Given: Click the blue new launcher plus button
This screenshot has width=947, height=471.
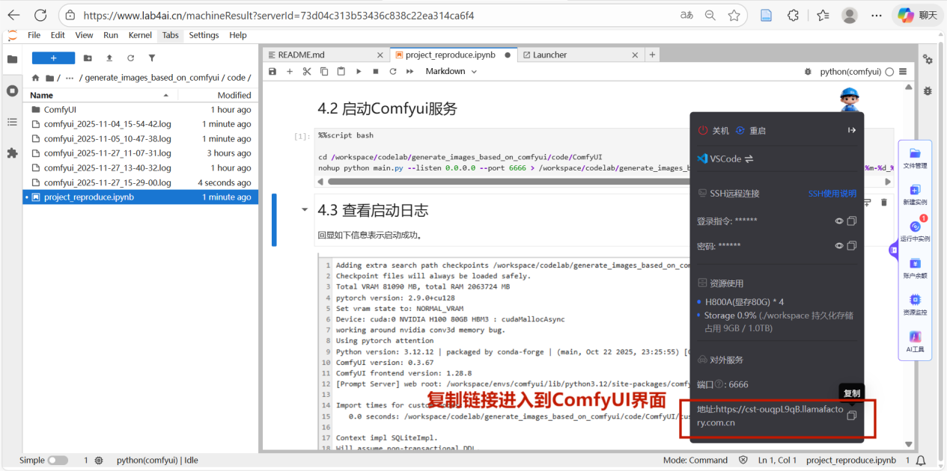Looking at the screenshot, I should tap(53, 58).
